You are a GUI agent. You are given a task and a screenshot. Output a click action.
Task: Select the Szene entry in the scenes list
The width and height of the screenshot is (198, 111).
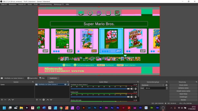17,85
